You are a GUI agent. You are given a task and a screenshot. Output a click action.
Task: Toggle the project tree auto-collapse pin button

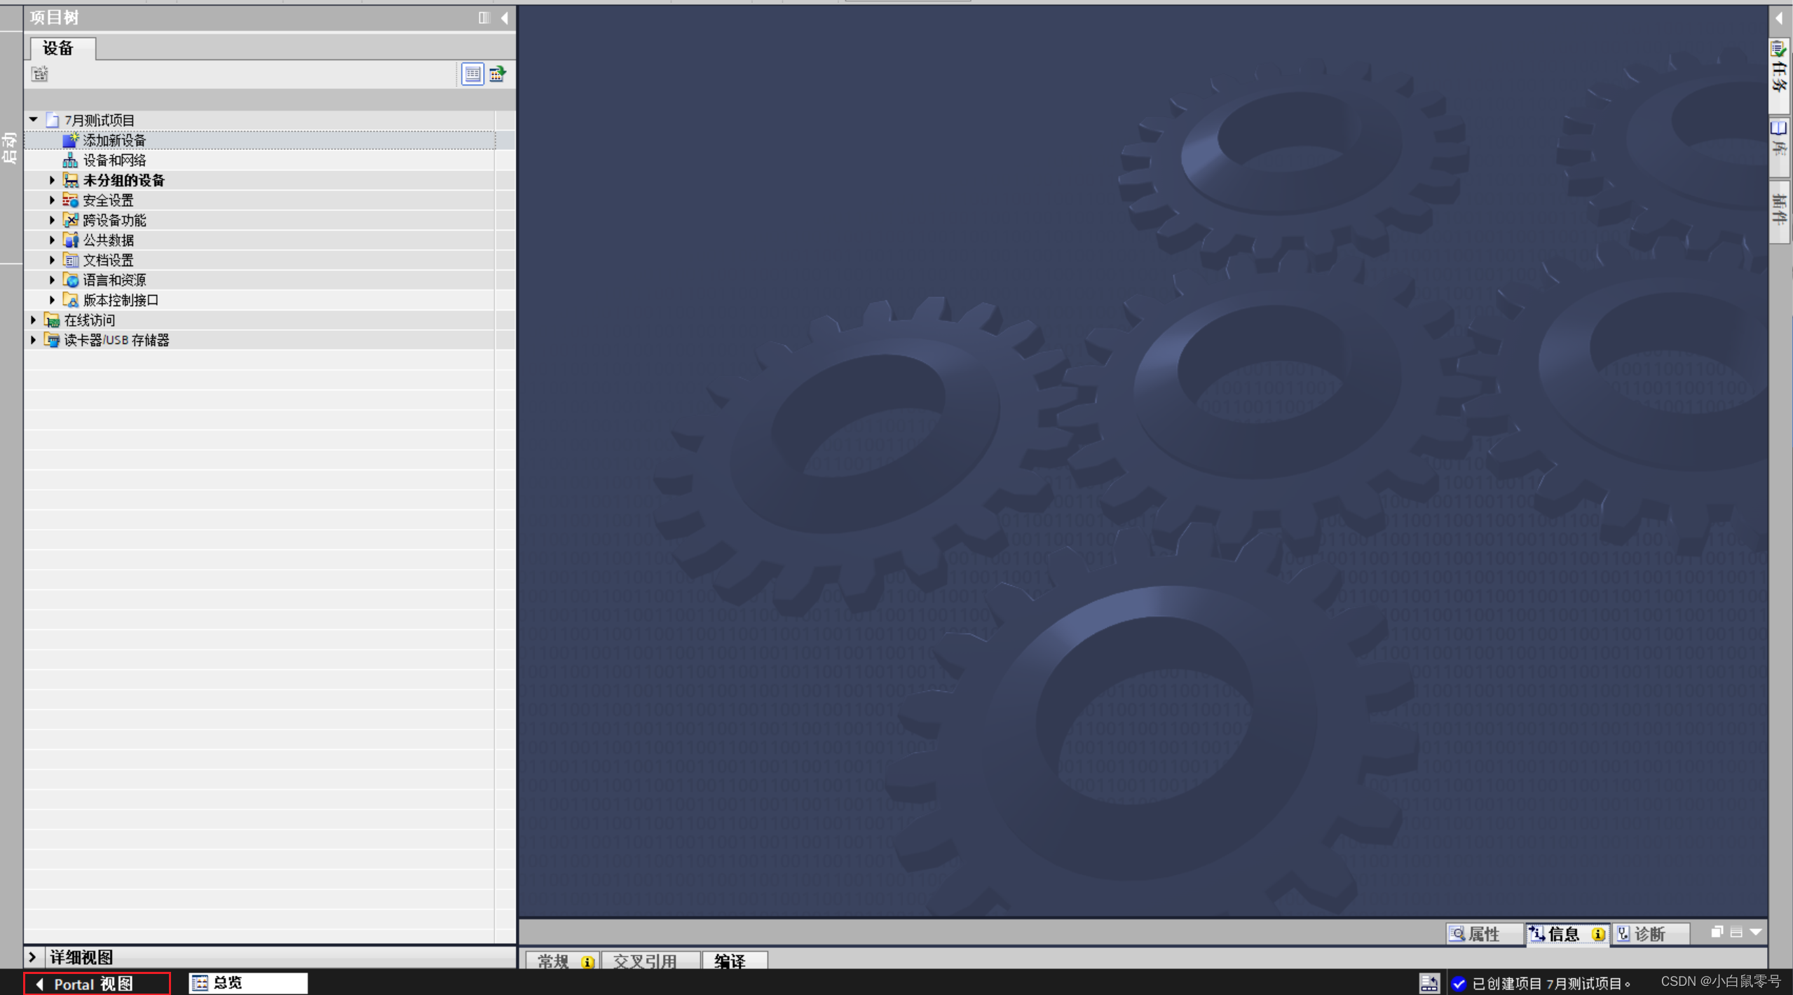[484, 18]
